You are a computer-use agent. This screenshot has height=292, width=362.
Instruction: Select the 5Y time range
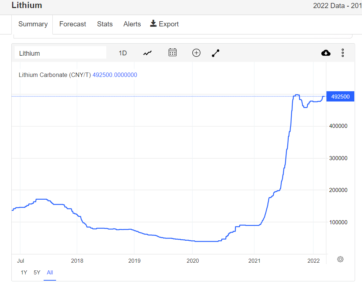(37, 273)
